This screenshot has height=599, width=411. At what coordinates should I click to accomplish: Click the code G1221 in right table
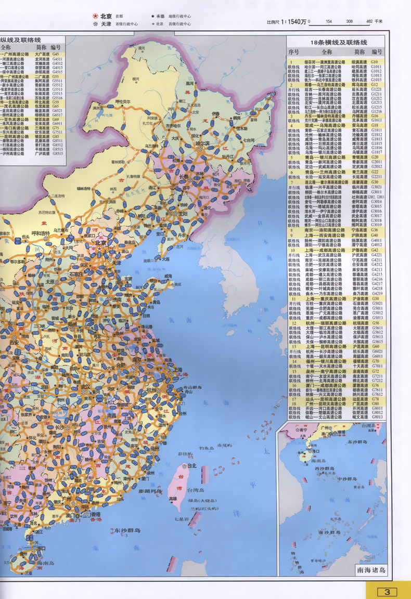pyautogui.click(x=376, y=89)
